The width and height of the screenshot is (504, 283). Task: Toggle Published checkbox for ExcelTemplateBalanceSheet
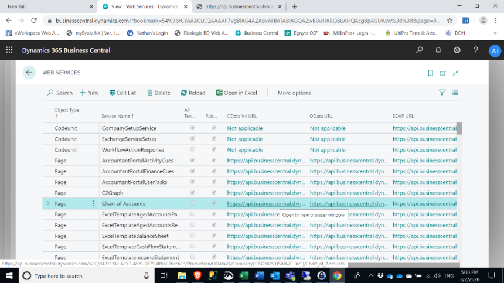tap(214, 236)
